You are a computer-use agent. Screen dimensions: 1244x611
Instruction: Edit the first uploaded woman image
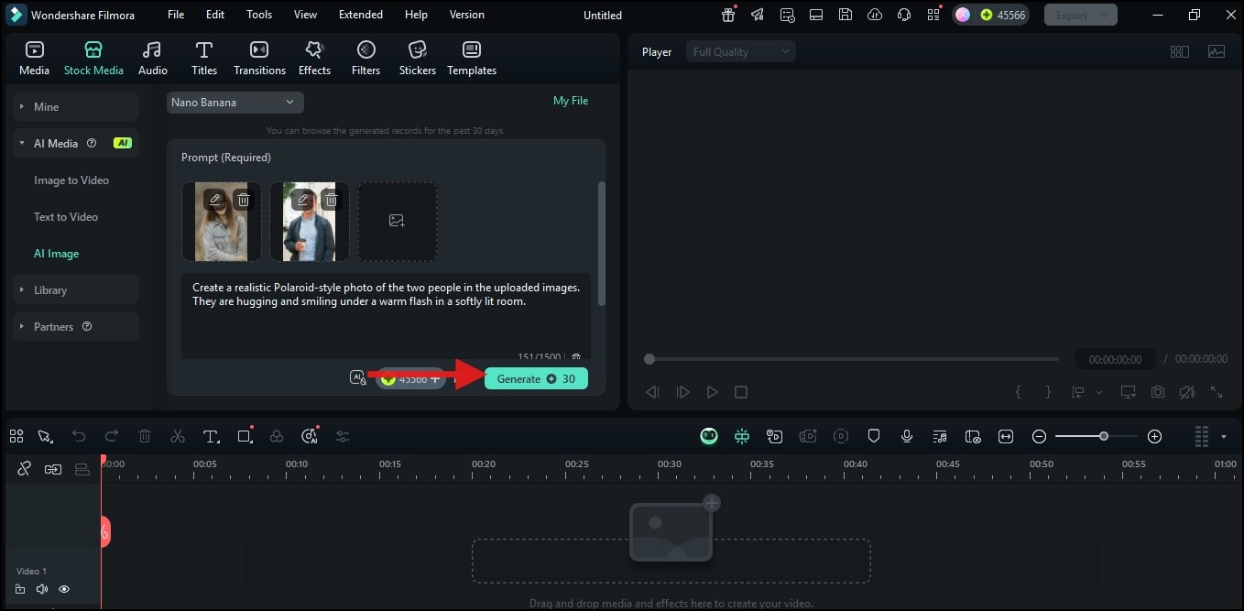213,199
